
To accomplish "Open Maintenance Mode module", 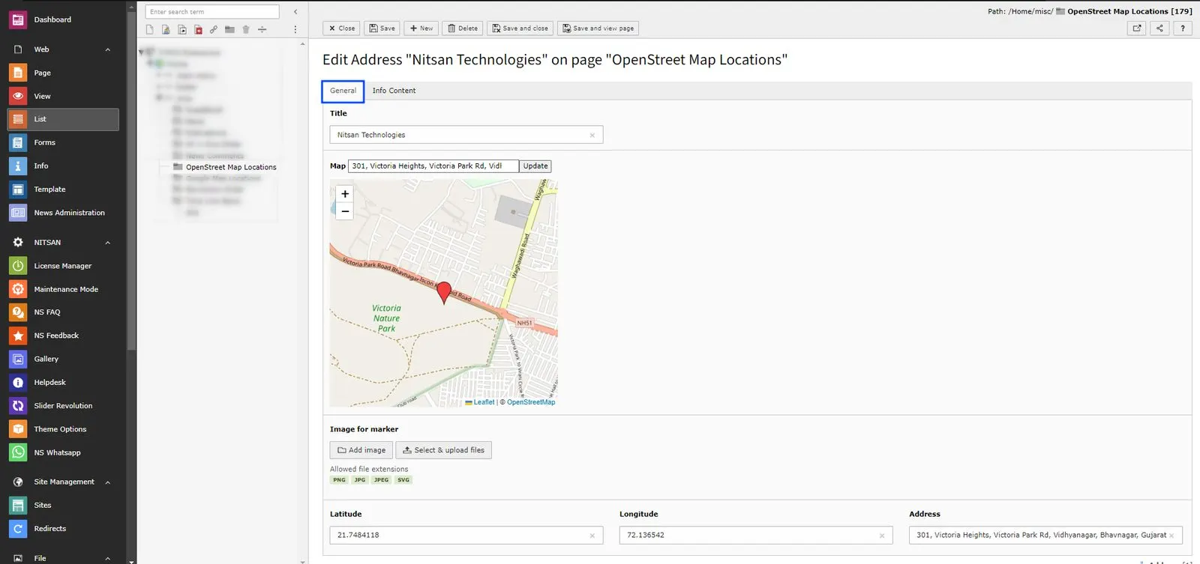I will [63, 289].
